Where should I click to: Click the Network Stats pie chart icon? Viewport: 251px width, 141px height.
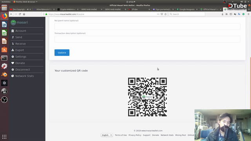click(13, 76)
